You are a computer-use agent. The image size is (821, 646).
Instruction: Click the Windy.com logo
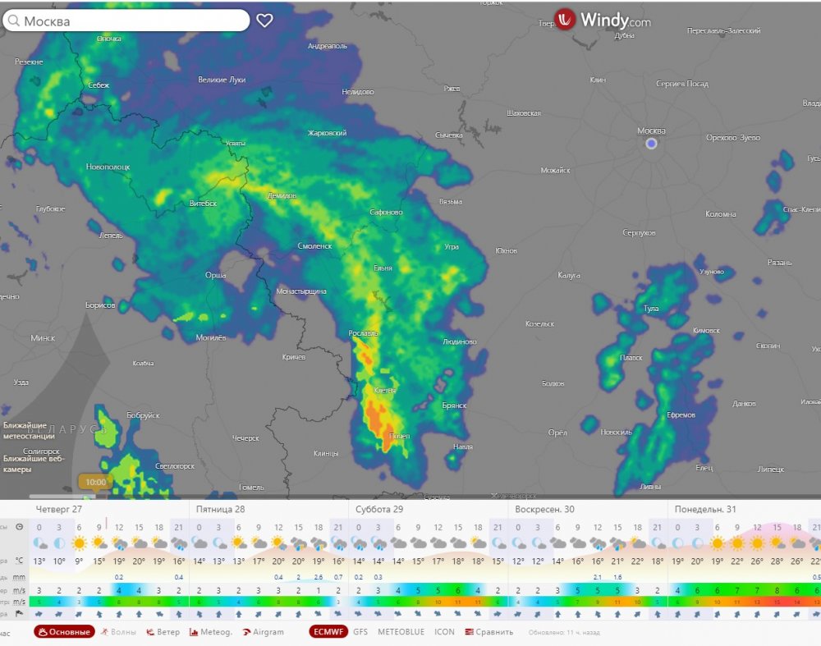pos(603,21)
